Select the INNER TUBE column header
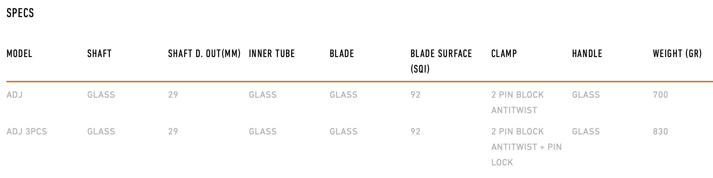The height and width of the screenshot is (178, 713). coord(272,54)
